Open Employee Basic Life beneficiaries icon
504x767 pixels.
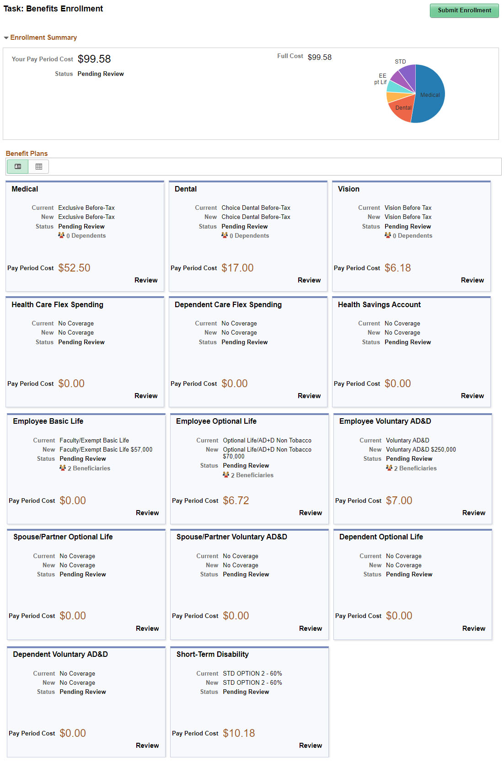(x=63, y=468)
